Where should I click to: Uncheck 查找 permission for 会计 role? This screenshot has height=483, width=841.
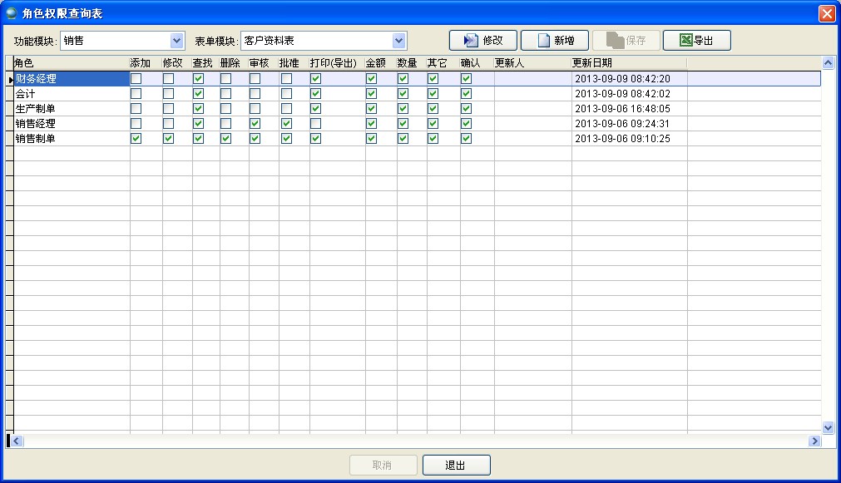click(198, 94)
